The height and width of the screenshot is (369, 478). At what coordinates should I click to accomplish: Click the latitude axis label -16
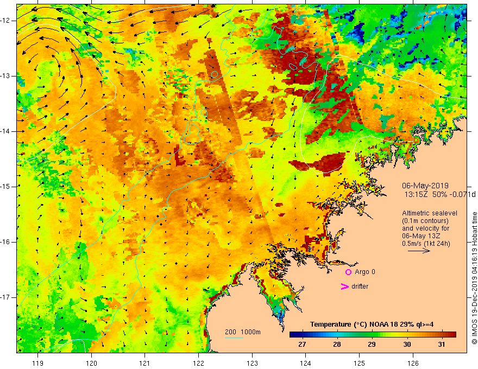(x=6, y=241)
